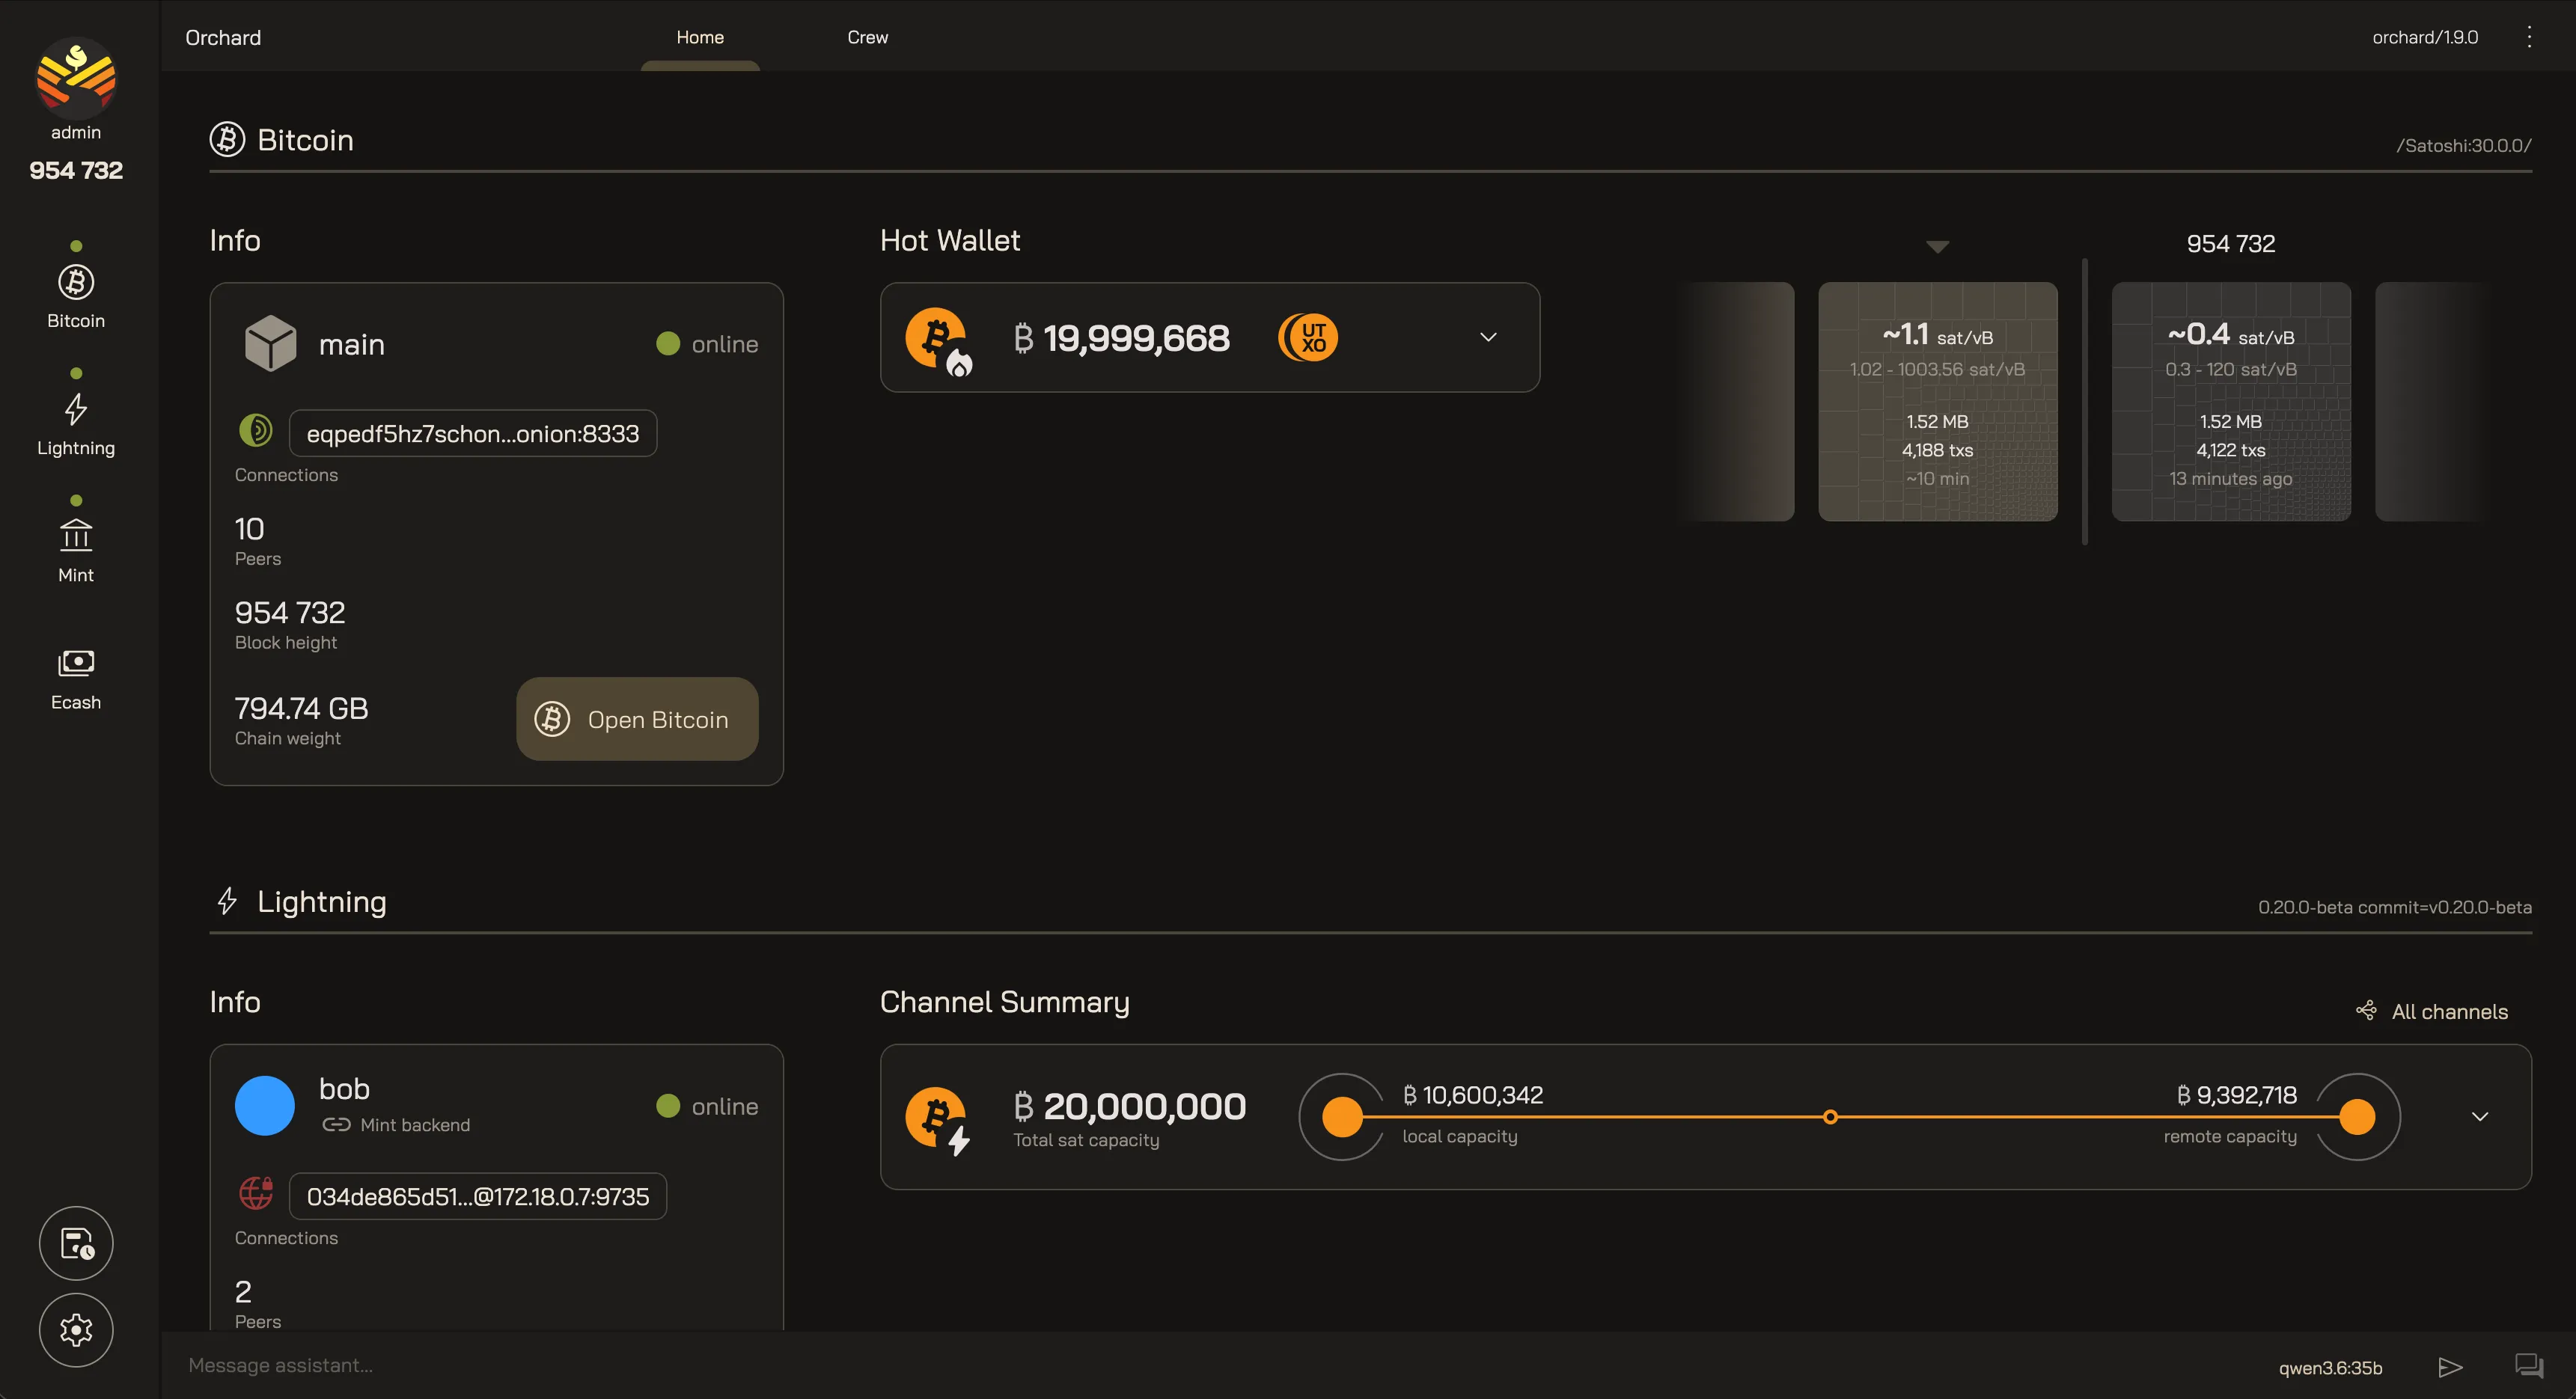Send message with the paper plane icon
The height and width of the screenshot is (1399, 2576).
pyautogui.click(x=2450, y=1366)
